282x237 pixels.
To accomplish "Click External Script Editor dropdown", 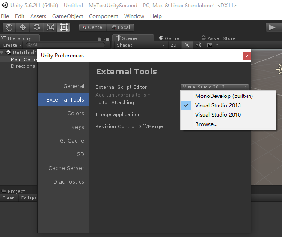I will tap(215, 87).
